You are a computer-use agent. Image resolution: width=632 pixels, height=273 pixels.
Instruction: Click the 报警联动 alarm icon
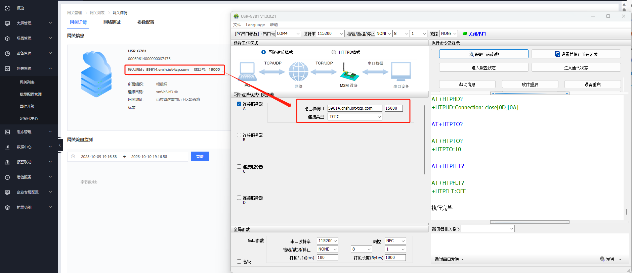coord(7,162)
